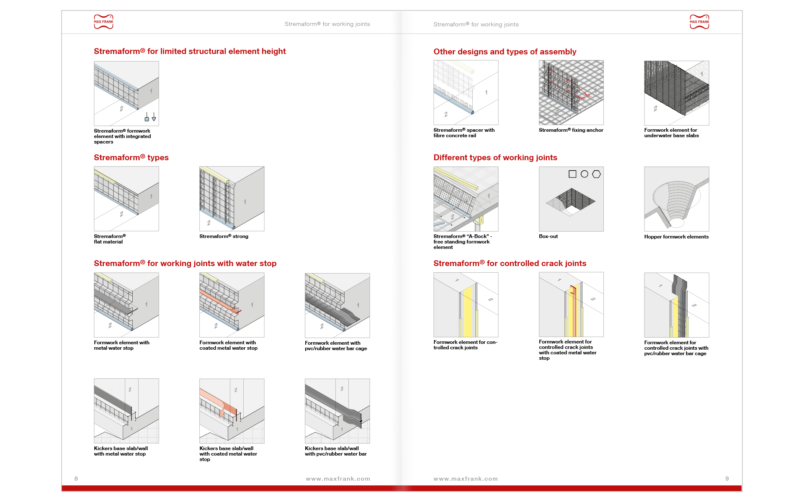Select the Hopper formwork elements illustration
The height and width of the screenshot is (502, 804).
point(677,199)
